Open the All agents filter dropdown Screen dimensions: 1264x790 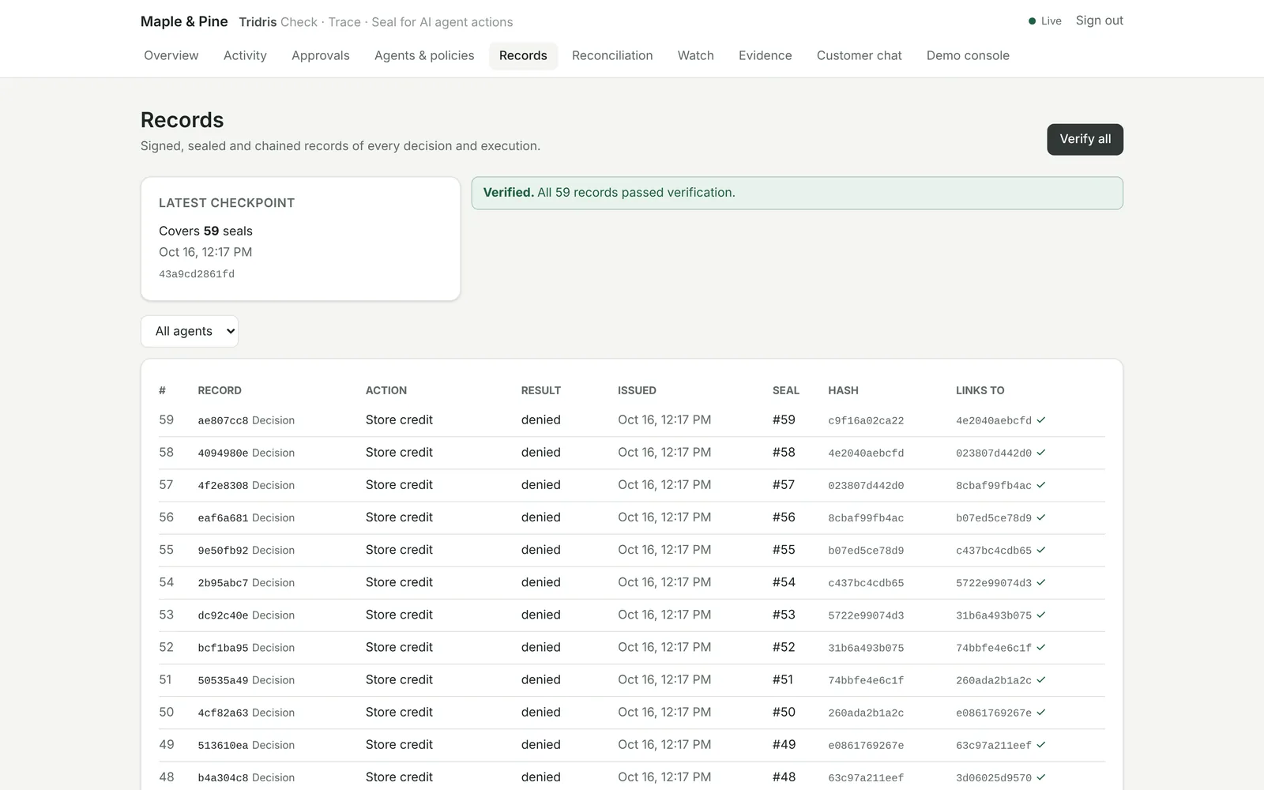[190, 331]
